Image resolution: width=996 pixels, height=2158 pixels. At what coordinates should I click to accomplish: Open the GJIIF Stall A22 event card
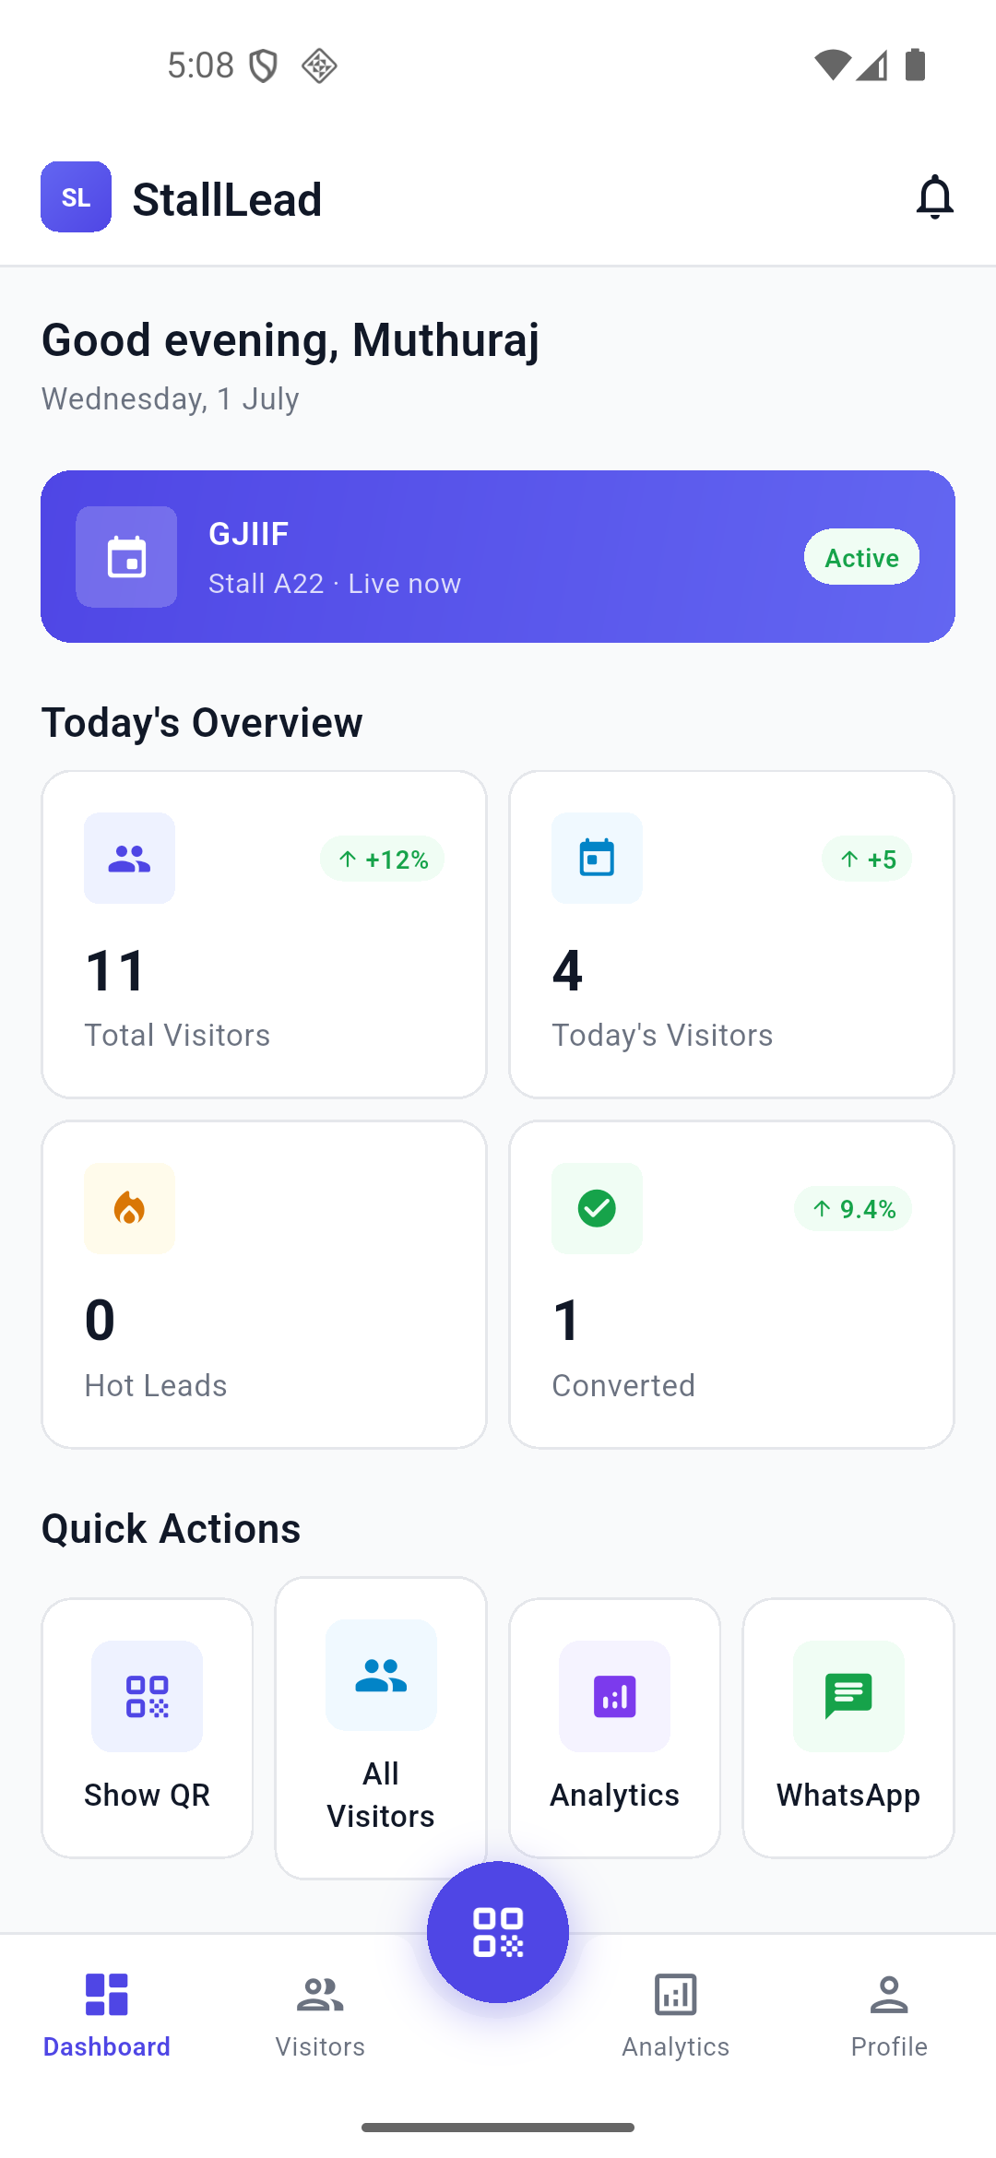tap(498, 557)
